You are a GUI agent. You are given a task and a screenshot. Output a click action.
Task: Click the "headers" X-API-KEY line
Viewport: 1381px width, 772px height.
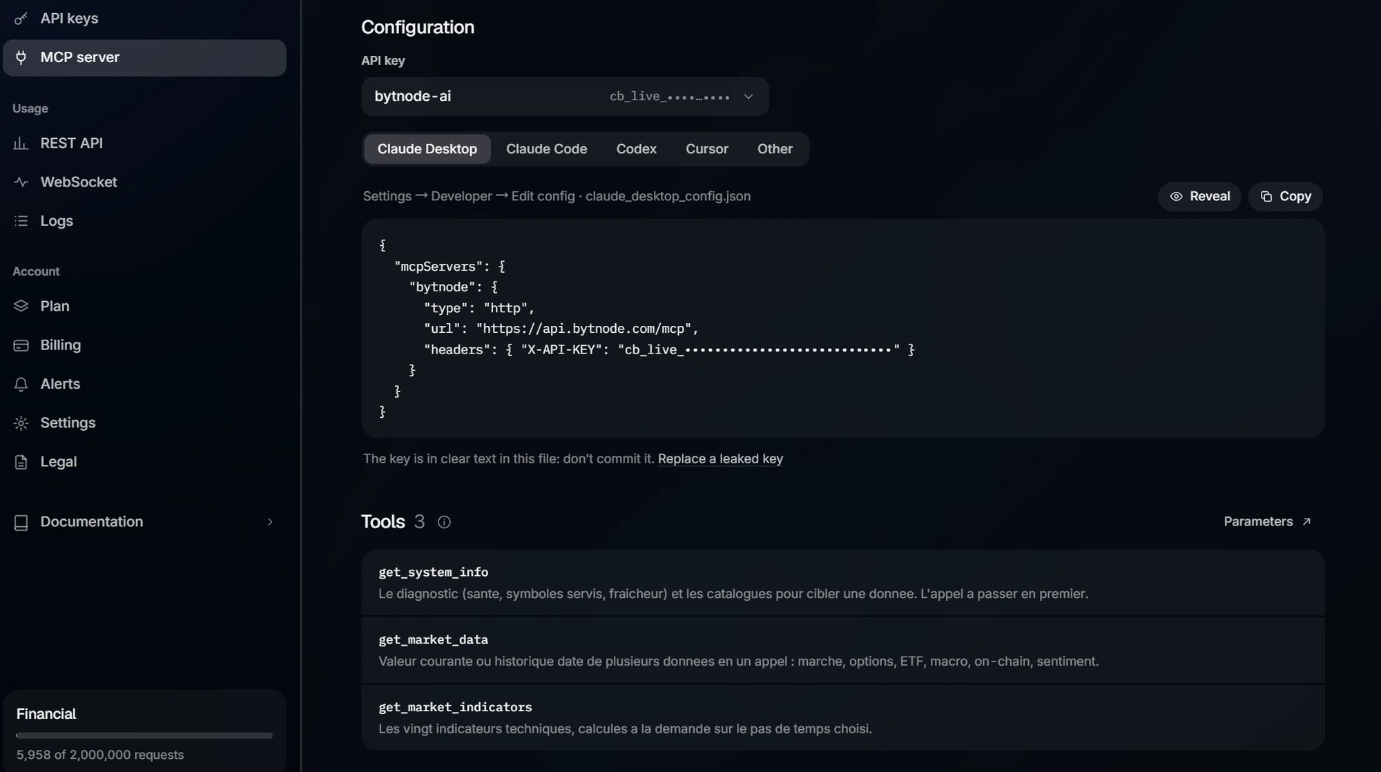(x=669, y=350)
